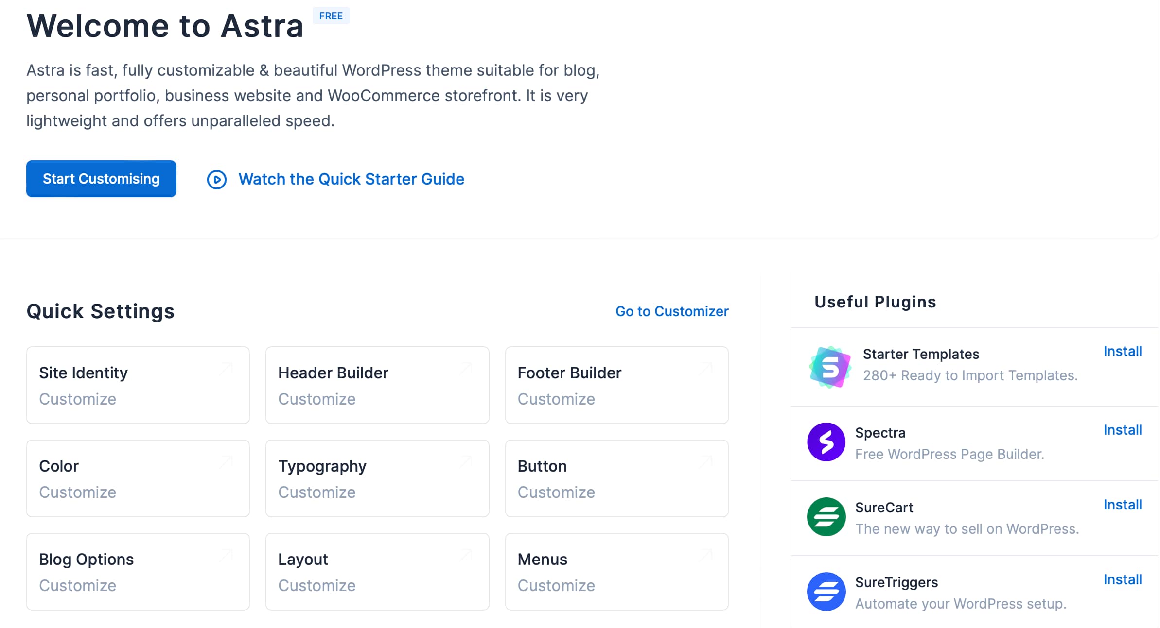Image resolution: width=1160 pixels, height=628 pixels.
Task: Install the SureTriggers plugin
Action: (1123, 579)
